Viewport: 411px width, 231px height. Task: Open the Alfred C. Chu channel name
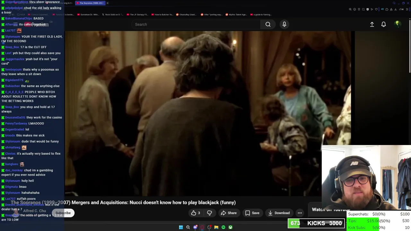point(34,211)
